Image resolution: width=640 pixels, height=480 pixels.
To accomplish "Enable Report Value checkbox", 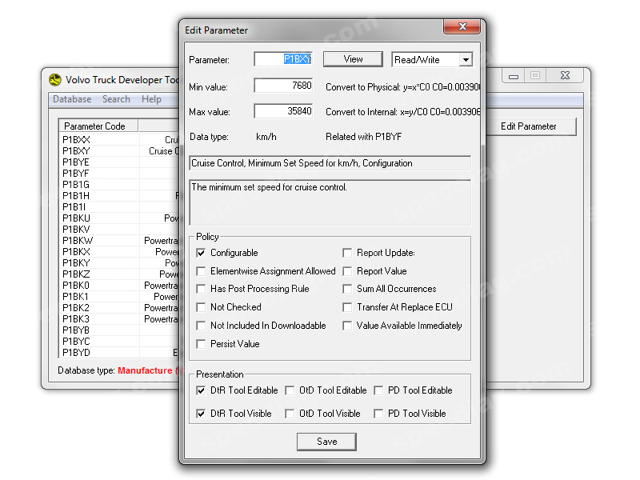I will point(347,271).
